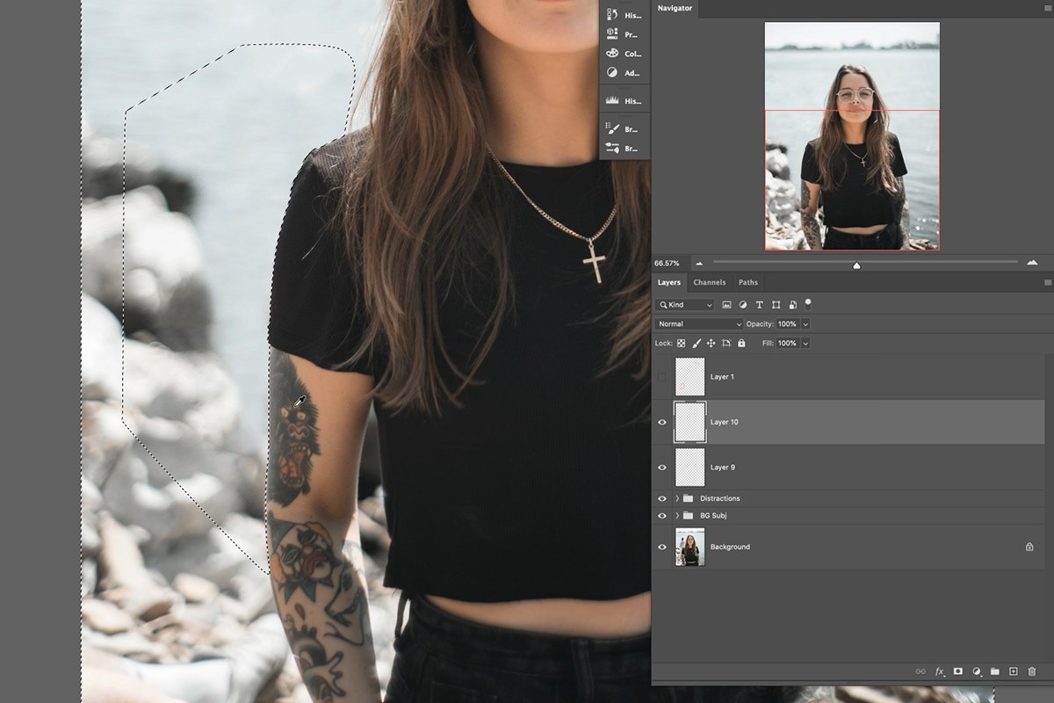Expand the Distractions group
Image resolution: width=1054 pixels, height=703 pixels.
click(x=677, y=498)
